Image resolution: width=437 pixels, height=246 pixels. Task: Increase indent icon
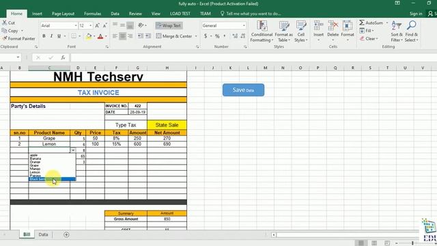pos(148,36)
